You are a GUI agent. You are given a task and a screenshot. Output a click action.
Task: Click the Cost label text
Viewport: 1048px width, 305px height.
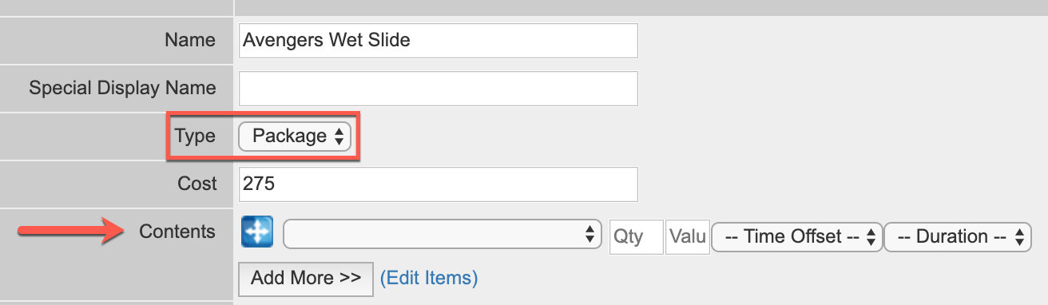click(x=197, y=184)
